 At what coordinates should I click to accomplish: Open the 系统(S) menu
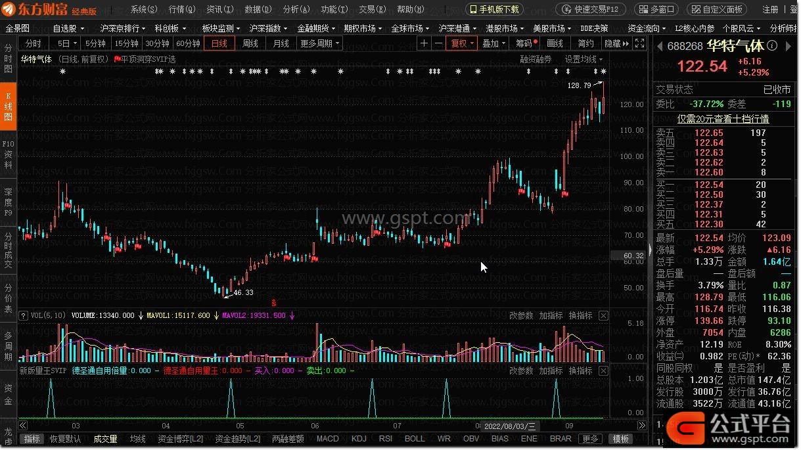click(x=144, y=9)
